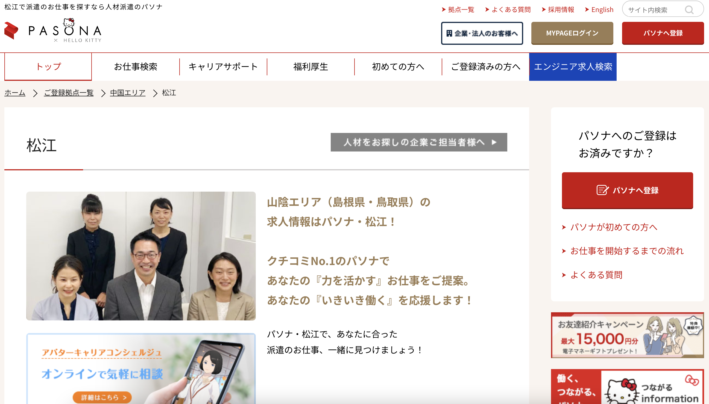This screenshot has width=709, height=404.
Task: Click the MYPAGEログイン button
Action: (572, 33)
